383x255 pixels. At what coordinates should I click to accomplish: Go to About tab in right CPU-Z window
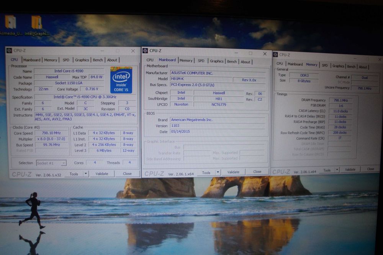[x=363, y=67]
